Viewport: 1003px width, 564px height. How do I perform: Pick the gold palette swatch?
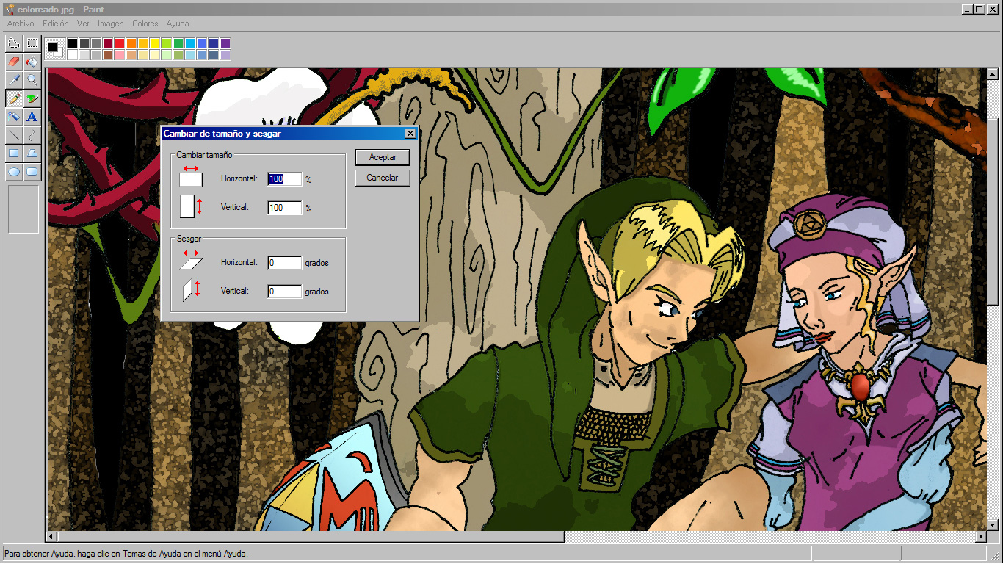(x=143, y=43)
